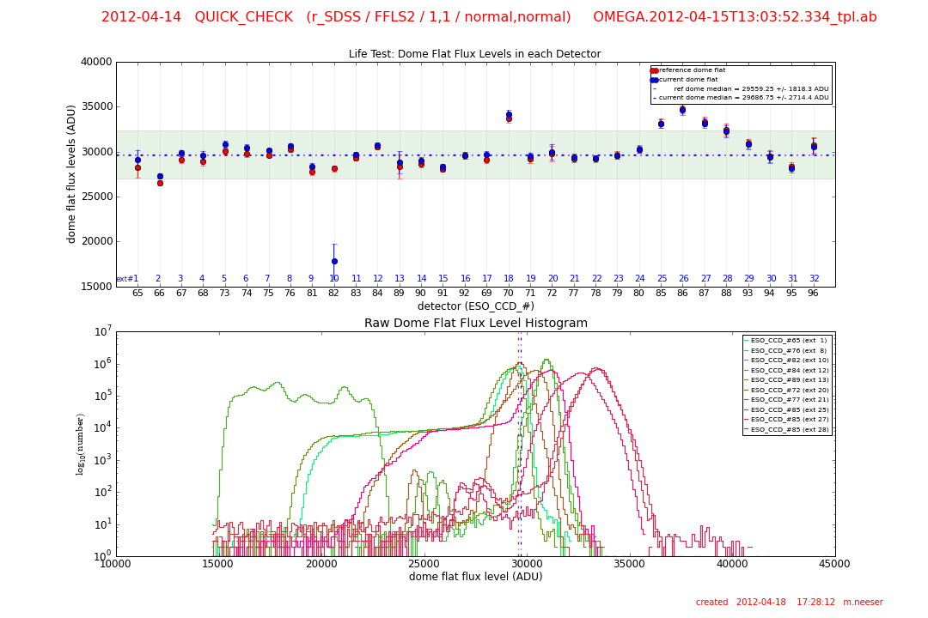
Task: Click the data point for detector 96
Action: tap(814, 146)
